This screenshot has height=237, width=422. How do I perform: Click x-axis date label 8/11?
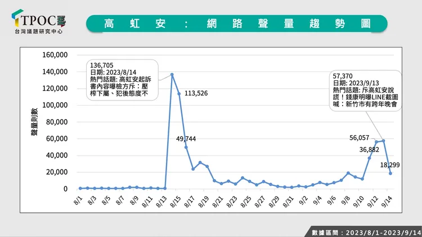pyautogui.click(x=147, y=202)
